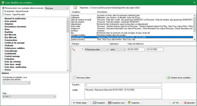Select the 'mariages-mutiples' condition row
Image resolution: width=197 pixels, height=106 pixels.
tap(132, 35)
